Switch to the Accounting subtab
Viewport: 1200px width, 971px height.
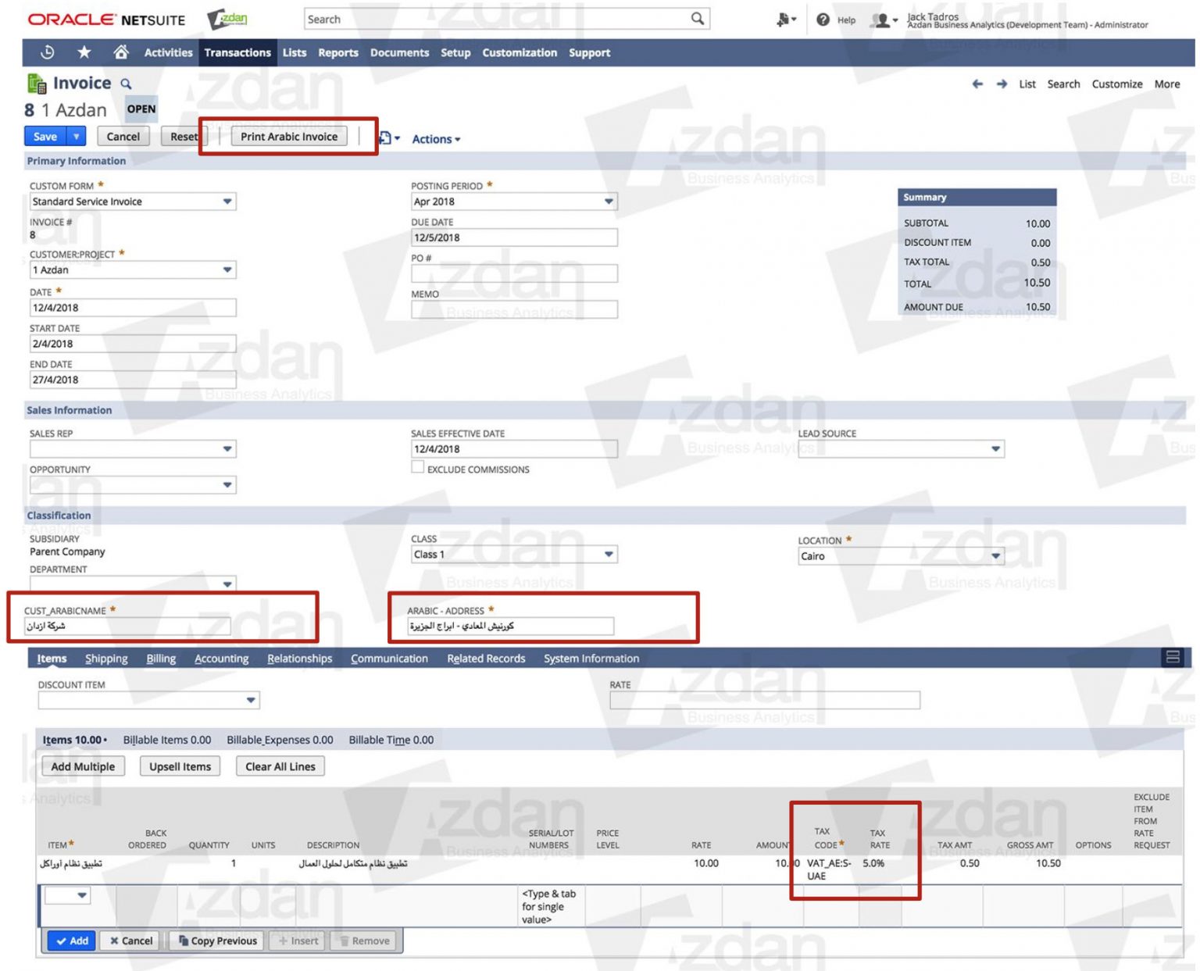click(221, 659)
